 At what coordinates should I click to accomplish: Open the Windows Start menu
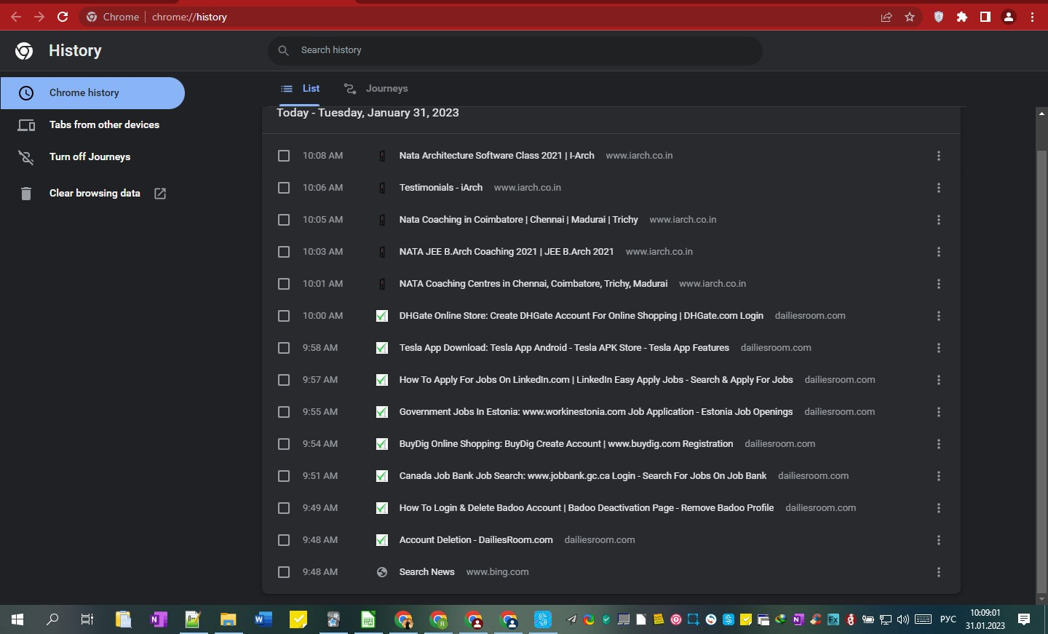[17, 619]
